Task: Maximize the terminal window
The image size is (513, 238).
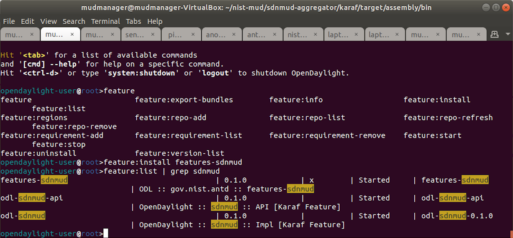Action: 496,7
